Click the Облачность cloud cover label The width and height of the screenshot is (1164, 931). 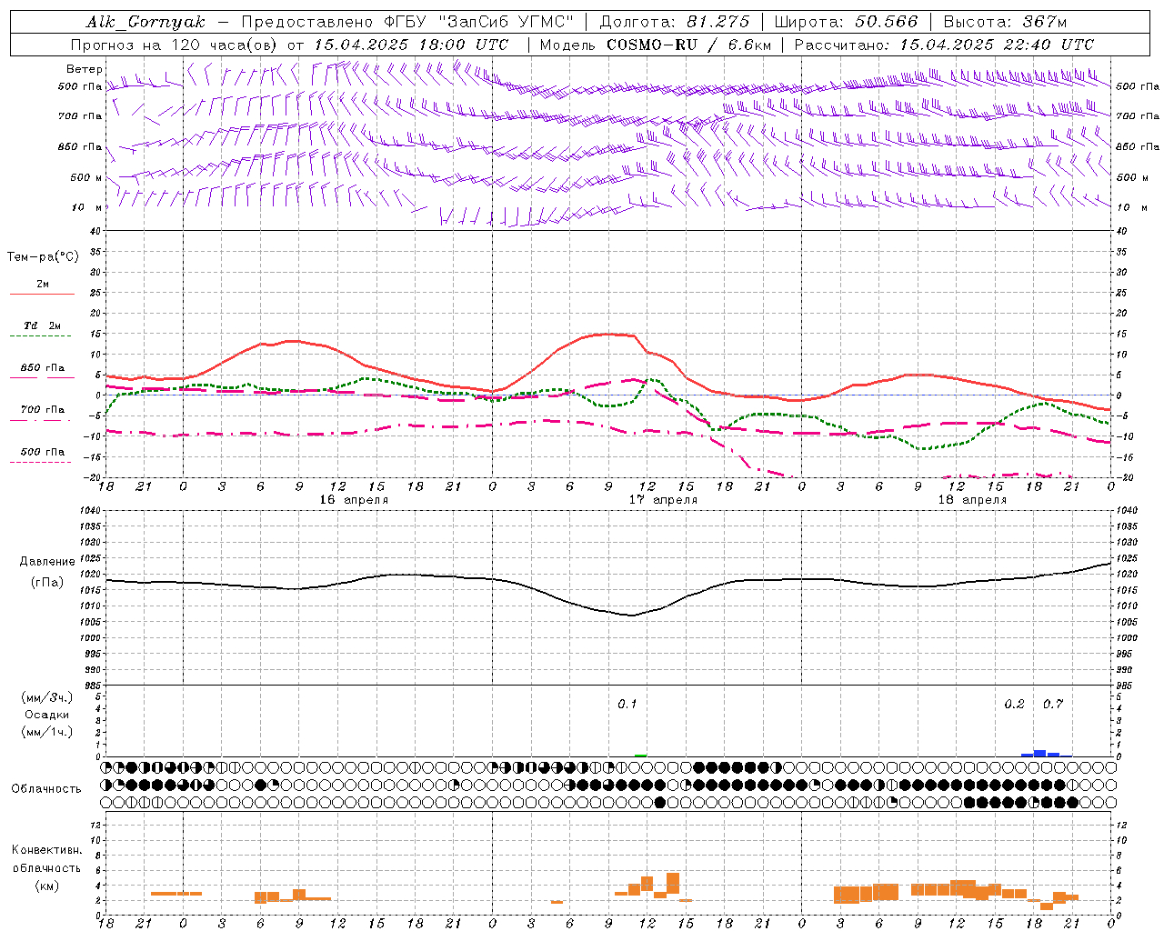coord(46,788)
